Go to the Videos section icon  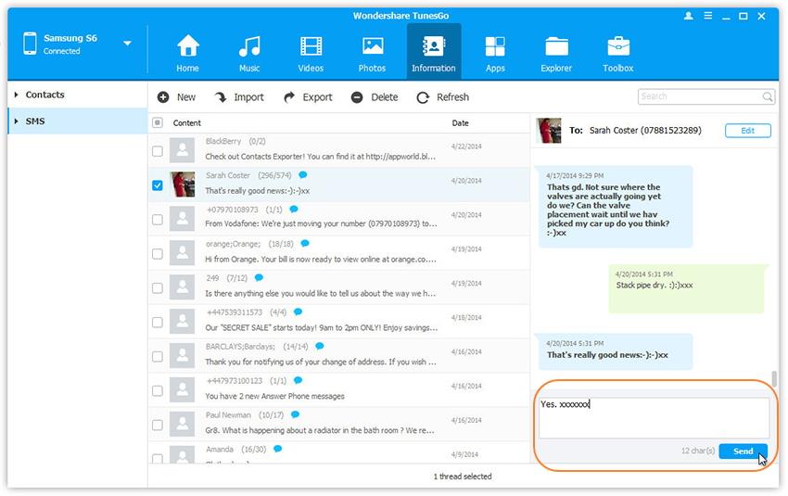click(311, 46)
